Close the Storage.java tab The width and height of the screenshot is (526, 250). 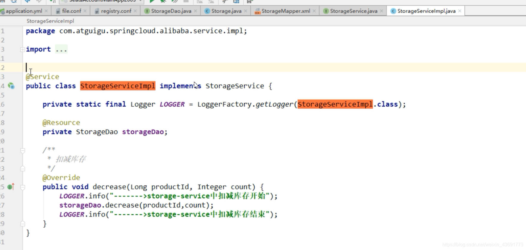tap(245, 11)
